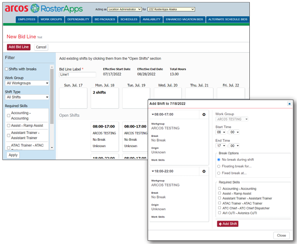
Task: Open the Start Time minutes dropdown
Action: 234,132
